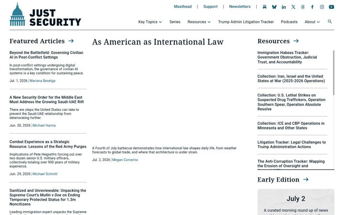Click the arrow next to Resources heading

pyautogui.click(x=296, y=41)
